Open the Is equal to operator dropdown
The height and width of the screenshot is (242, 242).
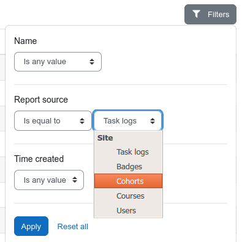tap(53, 121)
